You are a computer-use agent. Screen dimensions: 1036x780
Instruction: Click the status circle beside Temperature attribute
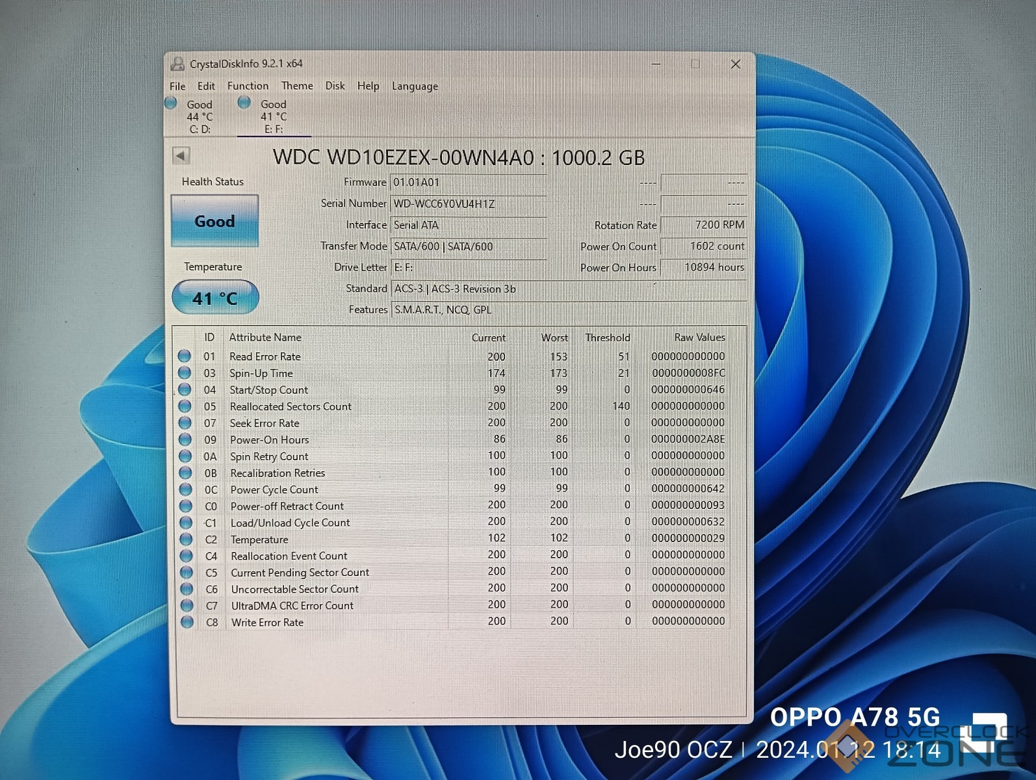point(187,539)
